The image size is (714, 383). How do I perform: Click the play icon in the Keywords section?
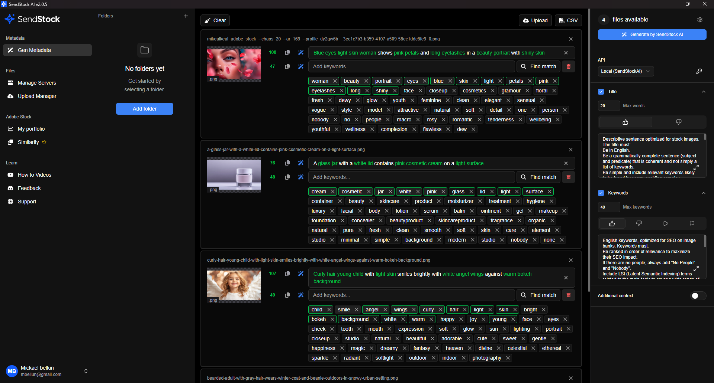(x=666, y=223)
